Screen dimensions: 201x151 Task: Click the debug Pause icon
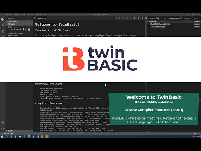(x=120, y=18)
